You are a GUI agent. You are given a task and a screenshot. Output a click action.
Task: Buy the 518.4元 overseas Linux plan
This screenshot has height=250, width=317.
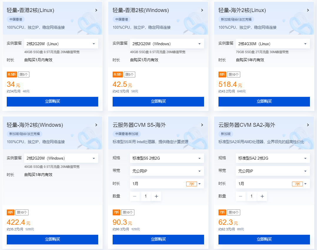pos(264,102)
